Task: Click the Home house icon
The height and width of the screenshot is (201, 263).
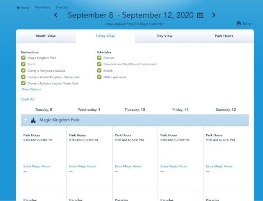Action: pyautogui.click(x=18, y=7)
